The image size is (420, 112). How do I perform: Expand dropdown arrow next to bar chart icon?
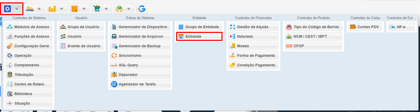point(61,9)
